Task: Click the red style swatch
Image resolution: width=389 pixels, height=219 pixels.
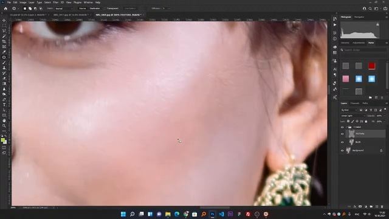Action: (x=371, y=66)
